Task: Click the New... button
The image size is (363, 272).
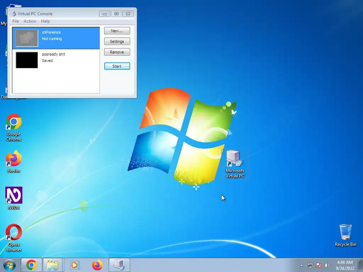Action: click(117, 31)
